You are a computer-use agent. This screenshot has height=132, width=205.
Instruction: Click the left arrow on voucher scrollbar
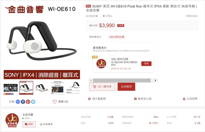point(91,80)
